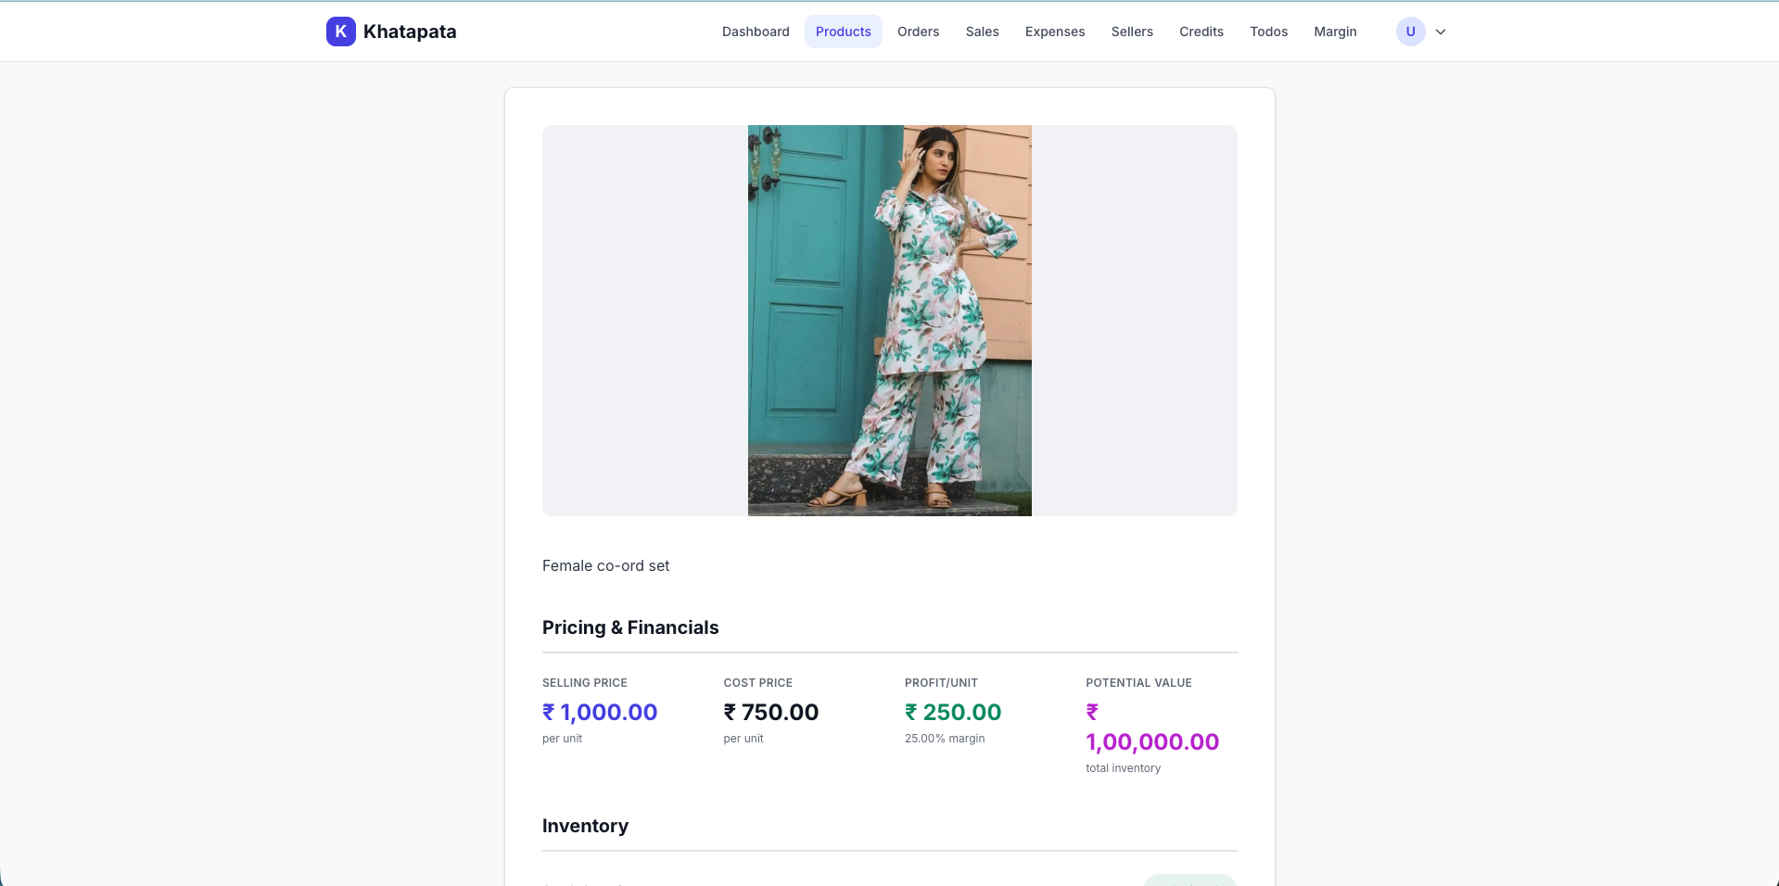The height and width of the screenshot is (886, 1779).
Task: Navigate to the Dashboard page
Action: coord(755,31)
